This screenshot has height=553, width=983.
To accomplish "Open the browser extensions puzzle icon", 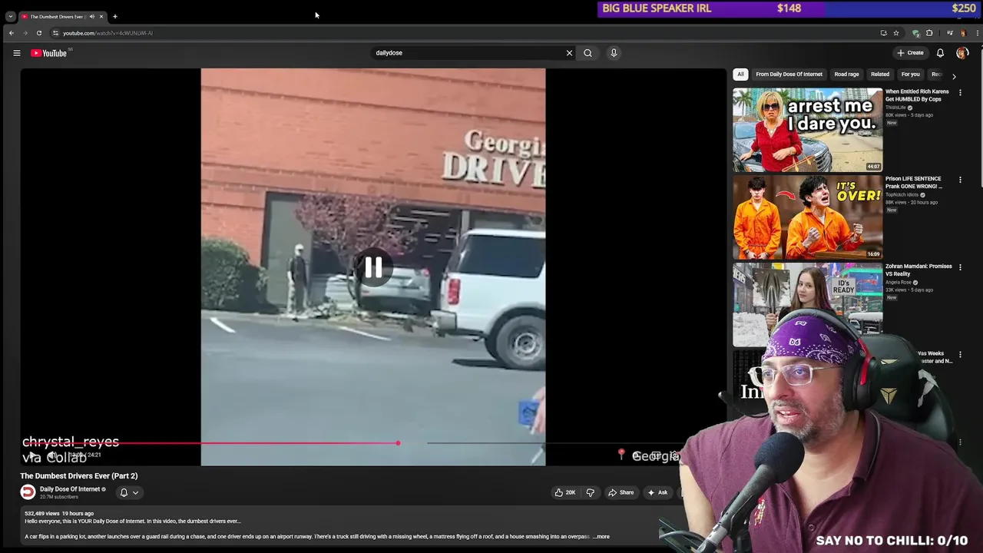I will 929,33.
